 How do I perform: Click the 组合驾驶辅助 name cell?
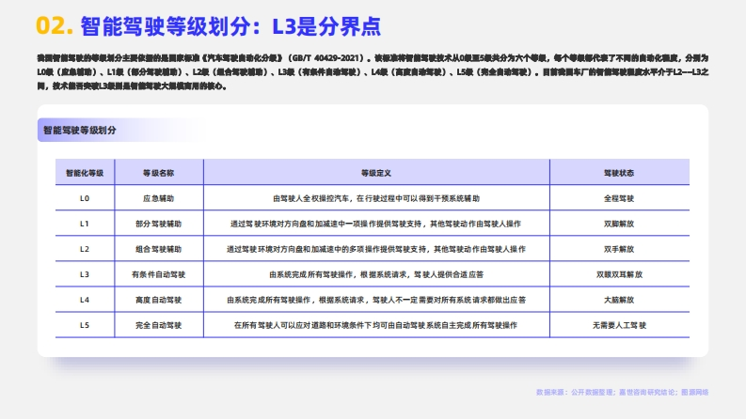pyautogui.click(x=158, y=249)
